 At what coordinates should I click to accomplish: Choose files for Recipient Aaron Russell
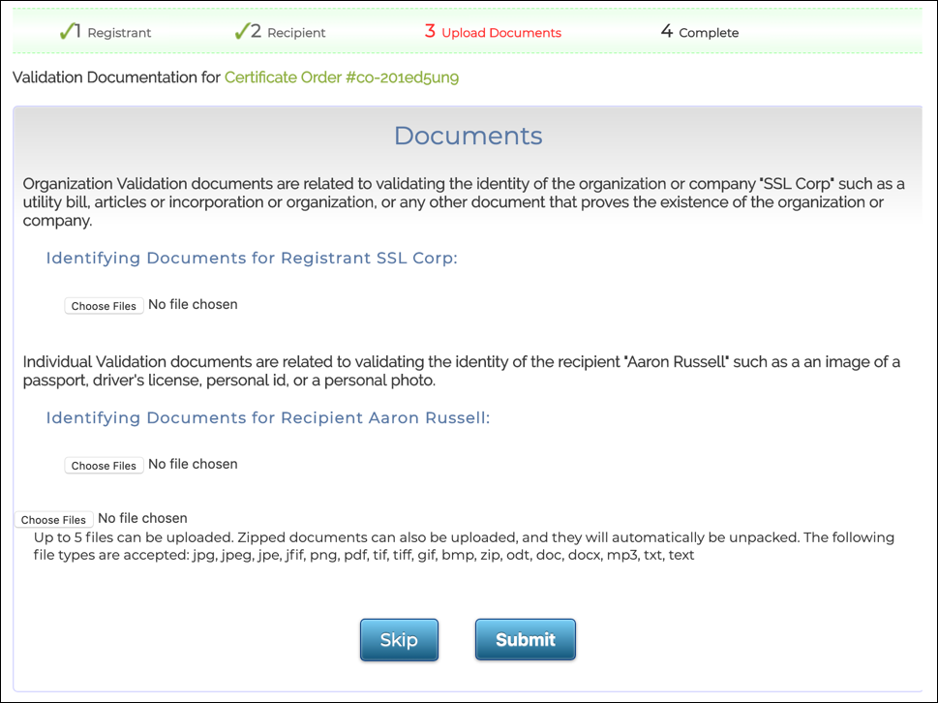[x=104, y=466]
